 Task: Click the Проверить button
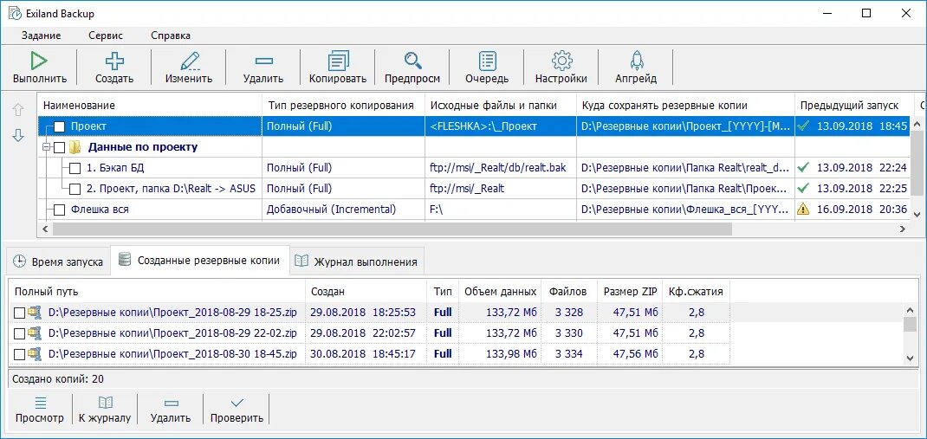click(x=237, y=410)
